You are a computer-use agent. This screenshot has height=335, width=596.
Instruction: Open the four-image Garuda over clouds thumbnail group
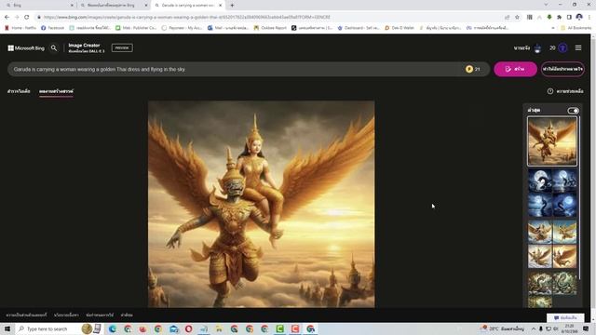click(552, 244)
